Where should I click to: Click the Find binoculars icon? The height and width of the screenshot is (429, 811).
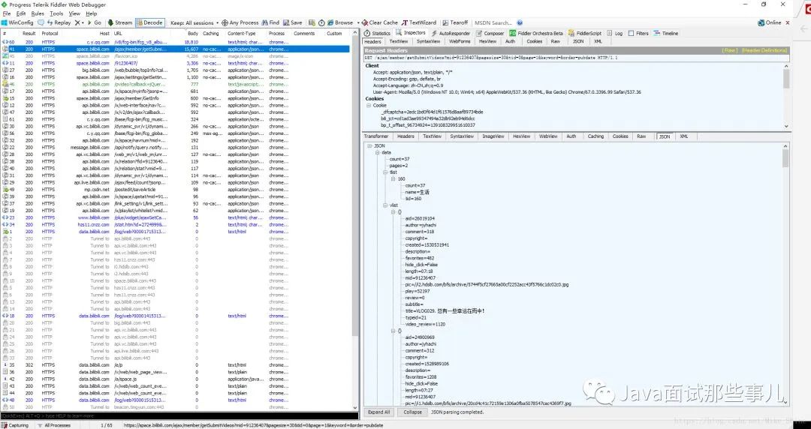click(x=264, y=22)
